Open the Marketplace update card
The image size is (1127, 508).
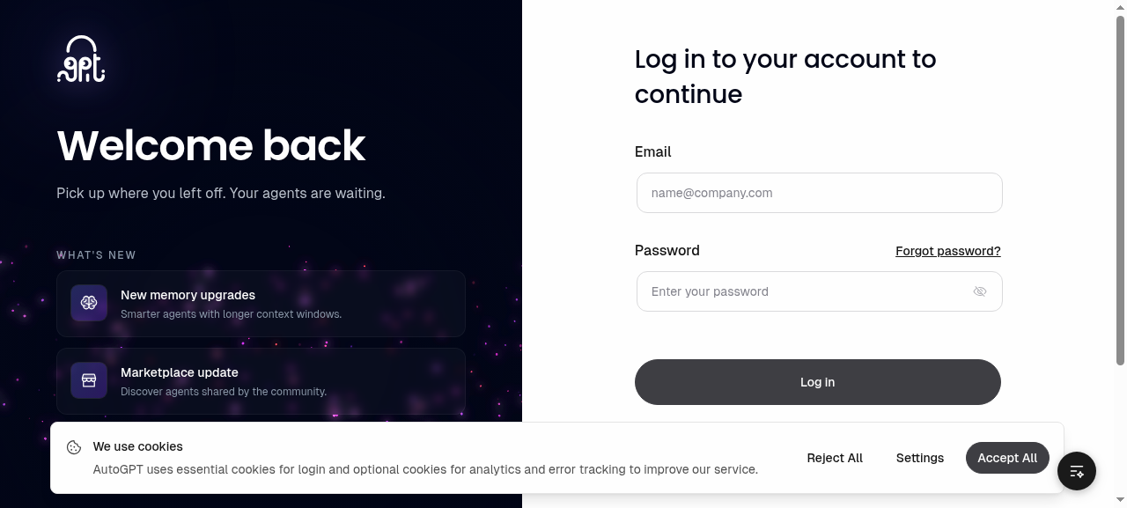tap(261, 381)
